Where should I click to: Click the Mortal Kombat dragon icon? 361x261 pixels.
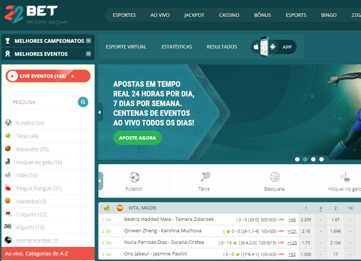8,240
